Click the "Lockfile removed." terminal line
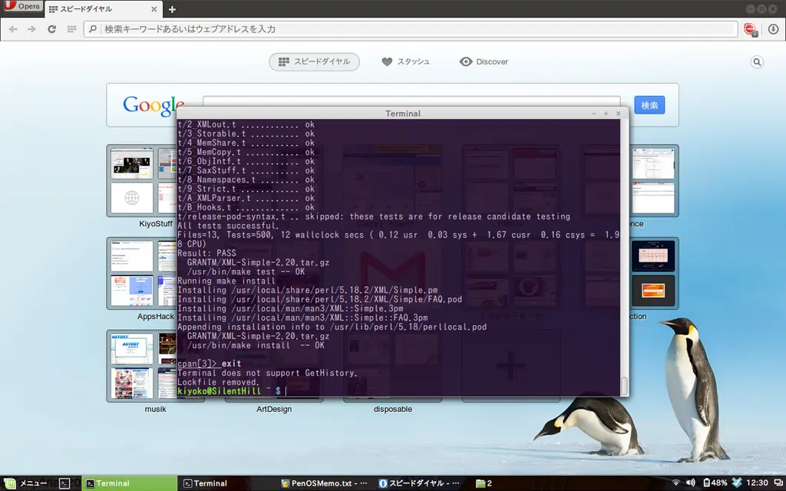 click(218, 382)
